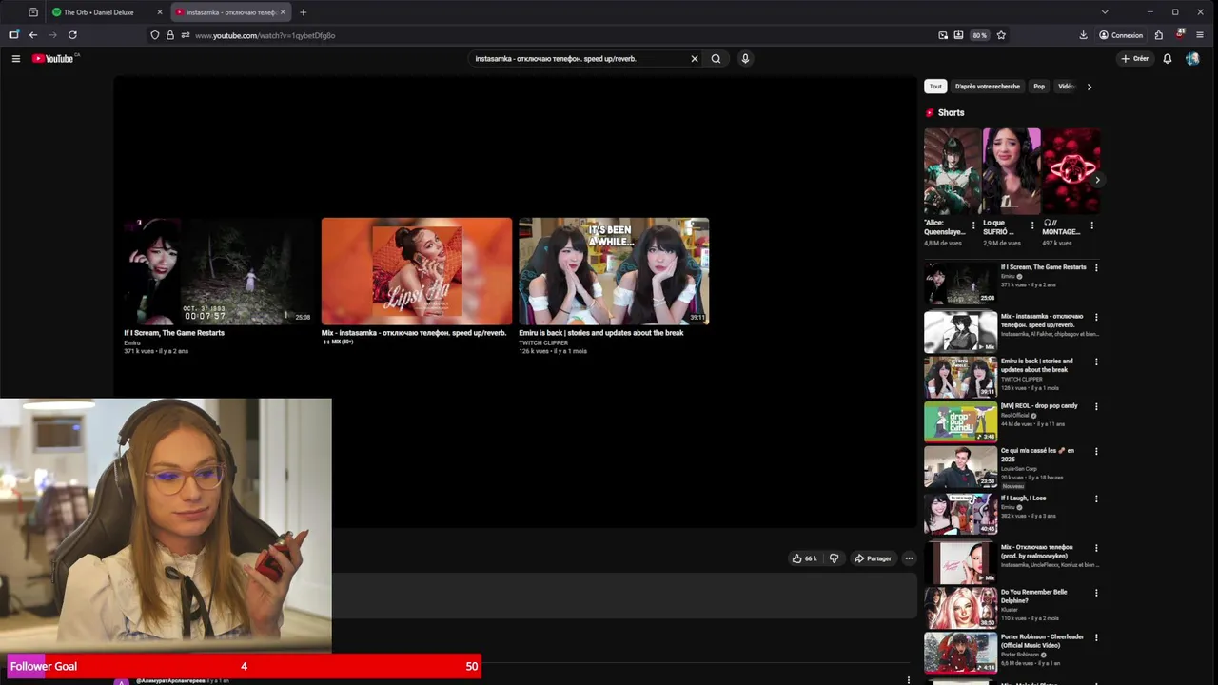Open options for 'MONTAGE...' short
This screenshot has height=685, width=1218.
pyautogui.click(x=1091, y=225)
